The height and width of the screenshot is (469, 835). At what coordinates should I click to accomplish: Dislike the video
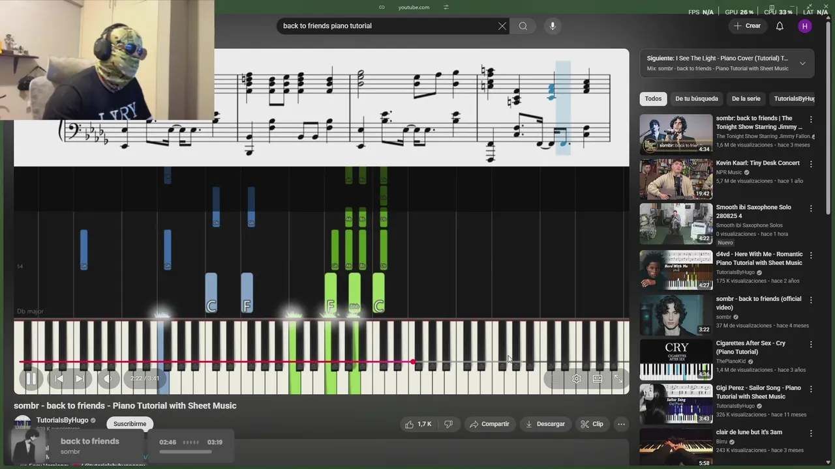pos(448,424)
